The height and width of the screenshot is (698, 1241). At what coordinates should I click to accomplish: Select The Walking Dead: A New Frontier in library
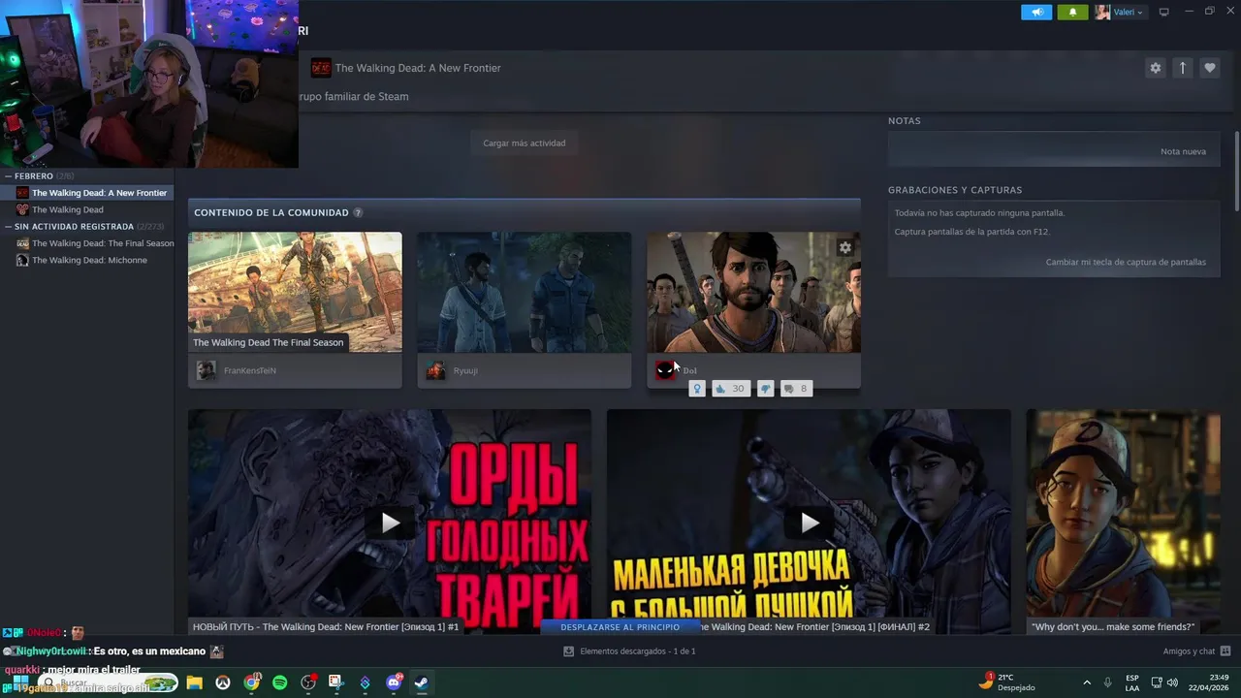(87, 193)
